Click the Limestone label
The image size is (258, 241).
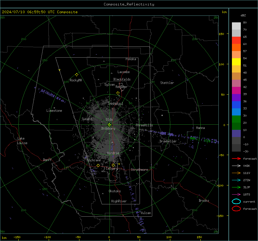pos(54,111)
